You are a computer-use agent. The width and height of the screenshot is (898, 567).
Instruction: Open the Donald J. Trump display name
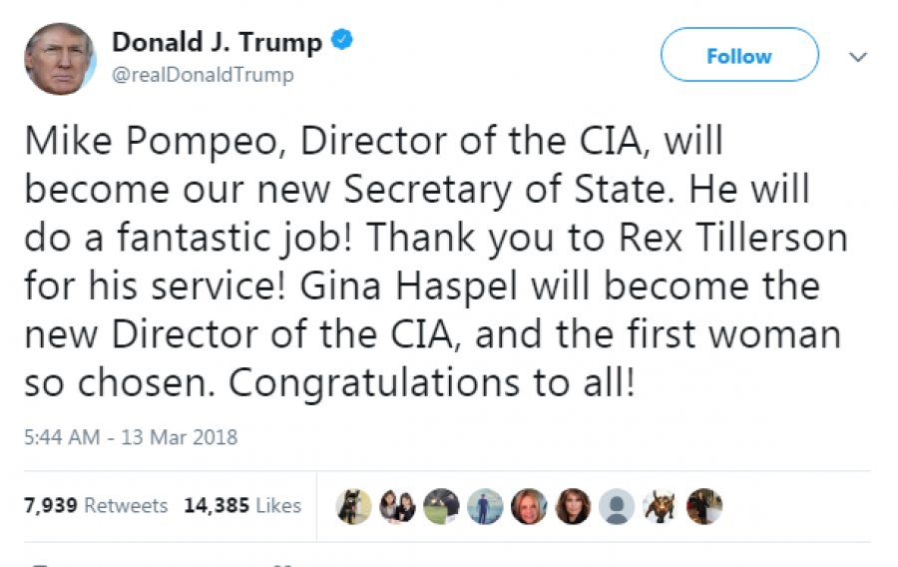point(217,43)
